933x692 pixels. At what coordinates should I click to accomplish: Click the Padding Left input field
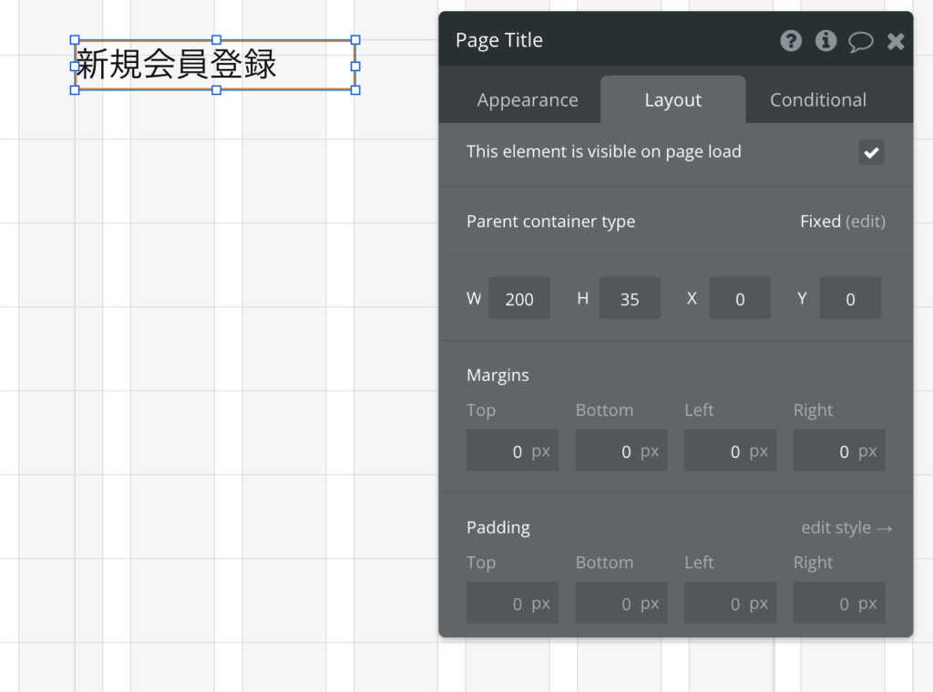pos(730,604)
